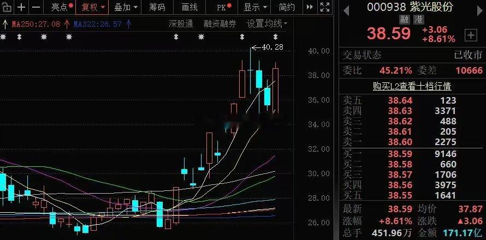Expand the 叠加 overlay dropdown
This screenshot has height=240, width=486.
126,7
